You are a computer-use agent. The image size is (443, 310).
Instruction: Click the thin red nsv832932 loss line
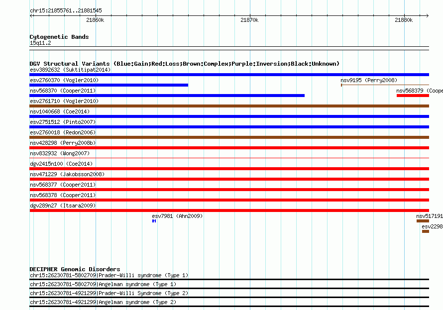229,158
